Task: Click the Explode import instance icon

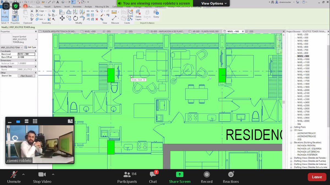Action: click(147, 14)
